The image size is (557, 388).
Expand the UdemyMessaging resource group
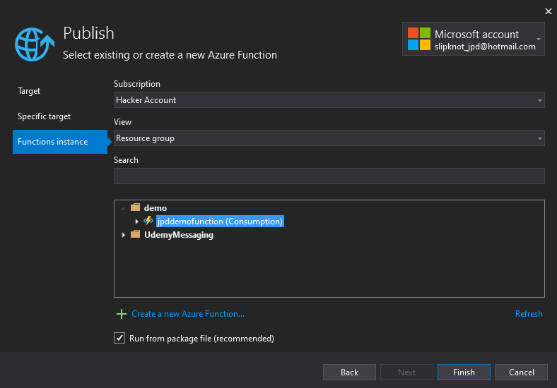click(124, 235)
